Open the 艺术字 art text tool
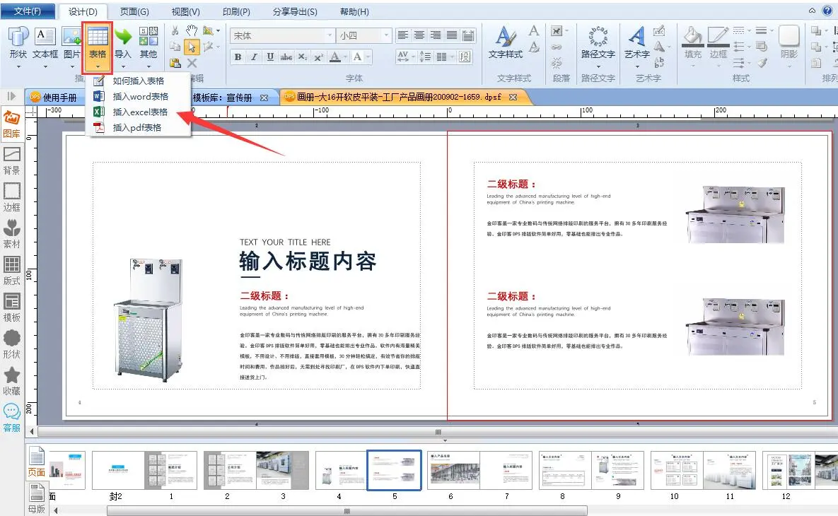The height and width of the screenshot is (516, 838). click(637, 37)
